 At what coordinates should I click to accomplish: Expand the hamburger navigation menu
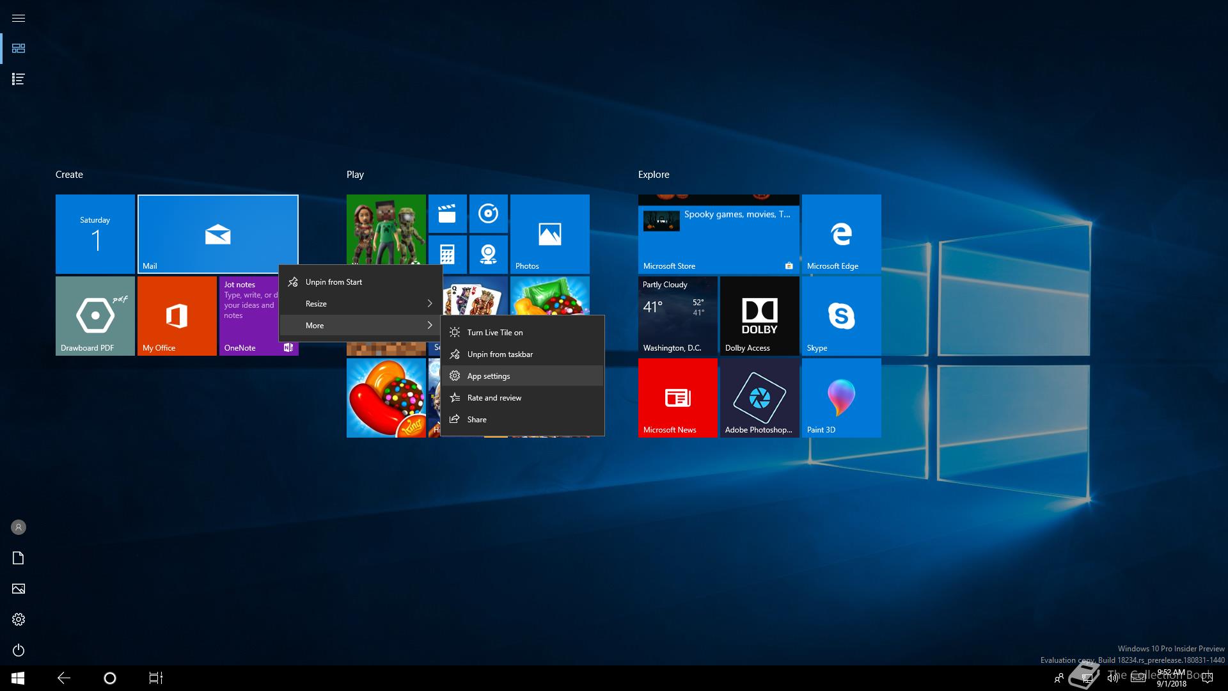click(x=19, y=18)
